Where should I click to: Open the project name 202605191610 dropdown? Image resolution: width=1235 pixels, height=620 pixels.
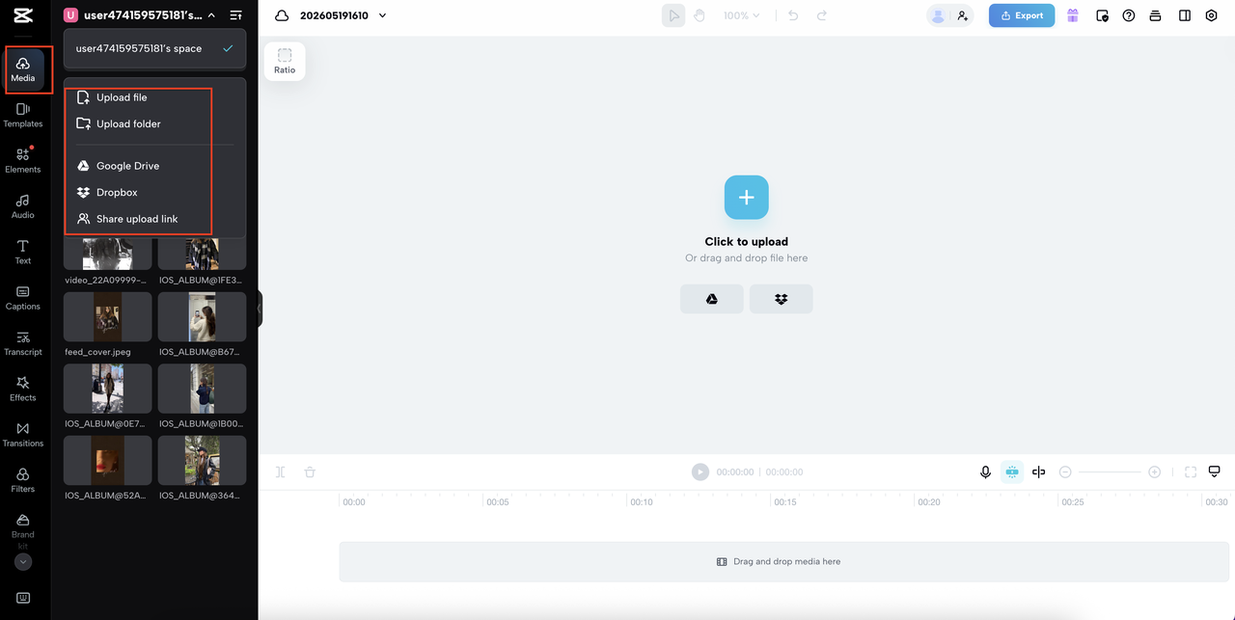click(x=343, y=15)
